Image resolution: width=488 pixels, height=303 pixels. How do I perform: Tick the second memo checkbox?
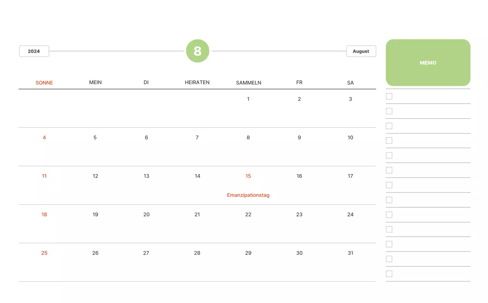coord(389,111)
